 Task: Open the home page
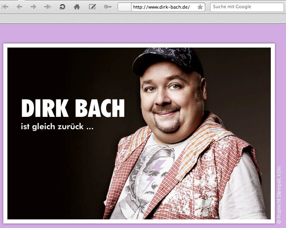pos(77,7)
